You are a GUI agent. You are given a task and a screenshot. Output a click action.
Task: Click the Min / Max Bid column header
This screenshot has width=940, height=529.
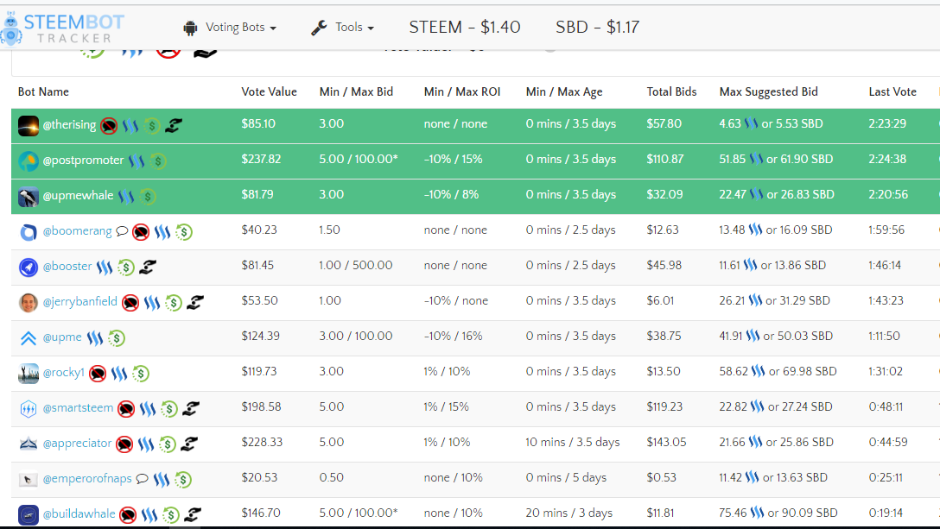click(356, 91)
